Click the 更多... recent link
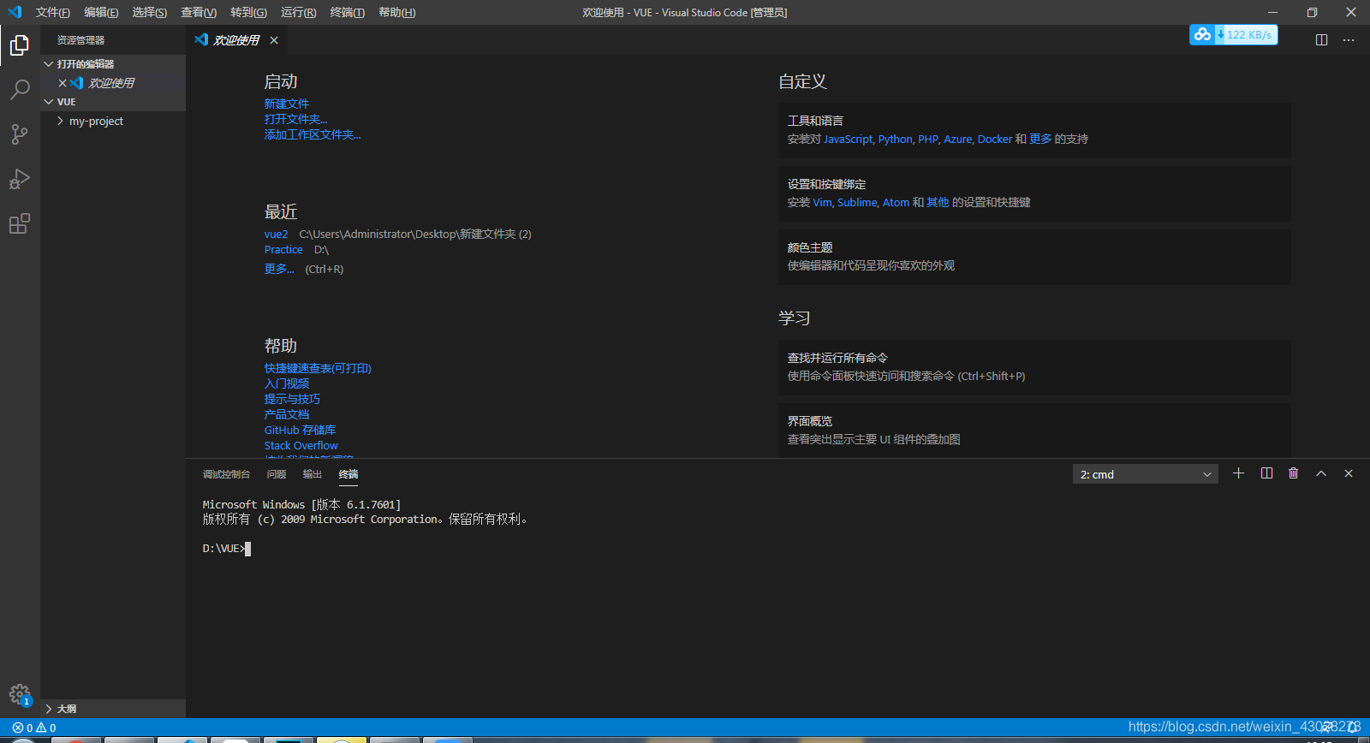This screenshot has height=743, width=1370. [279, 269]
